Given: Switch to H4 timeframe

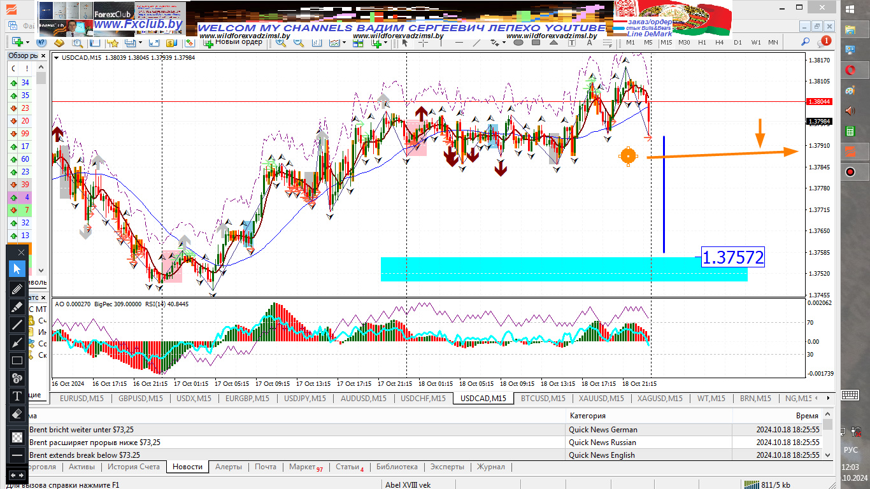Looking at the screenshot, I should point(720,43).
